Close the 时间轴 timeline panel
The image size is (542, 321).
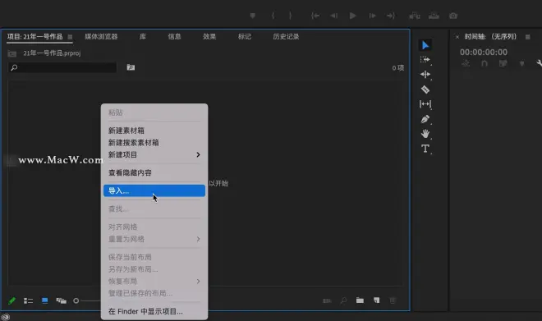coord(457,37)
